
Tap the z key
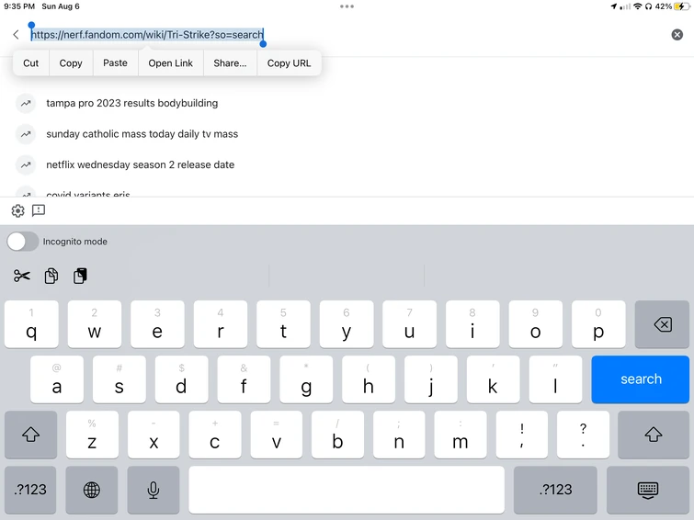coord(92,435)
